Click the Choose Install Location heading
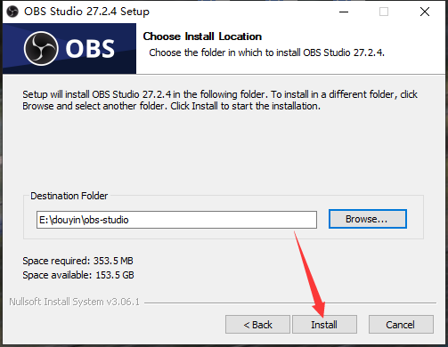Viewport: 448px width, 347px height. click(x=202, y=36)
